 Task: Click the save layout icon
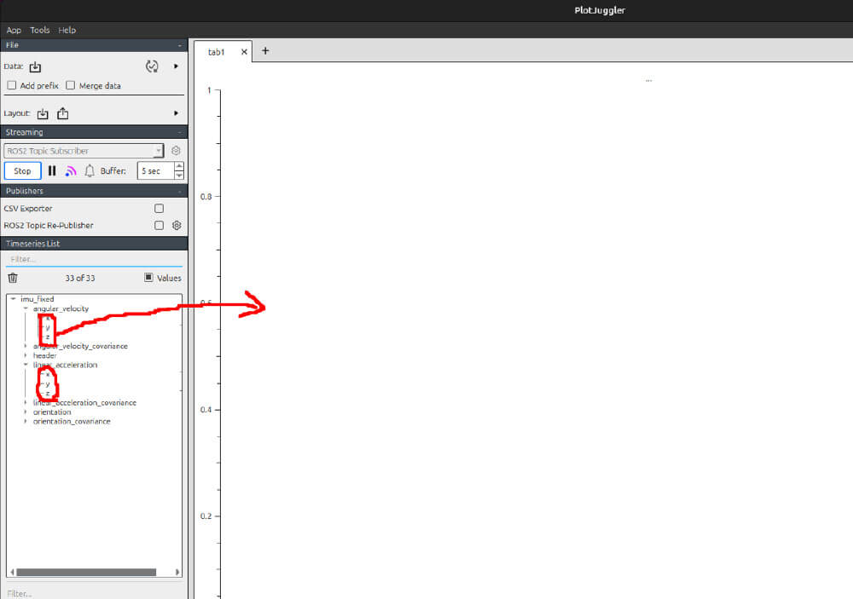[63, 113]
